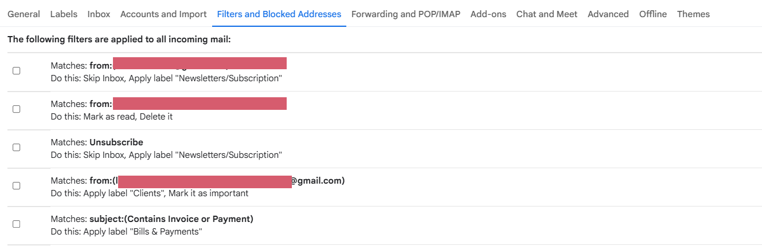Switch to the Labels tab
762x246 pixels.
64,14
